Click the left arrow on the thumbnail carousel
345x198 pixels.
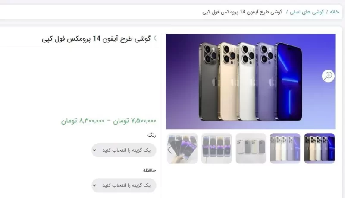click(169, 150)
